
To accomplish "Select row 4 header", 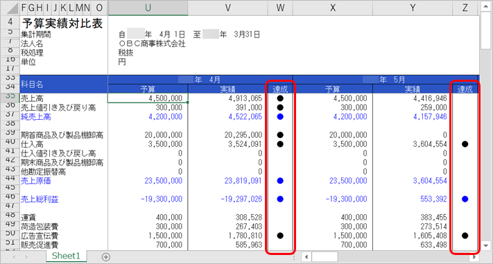I will 10,22.
